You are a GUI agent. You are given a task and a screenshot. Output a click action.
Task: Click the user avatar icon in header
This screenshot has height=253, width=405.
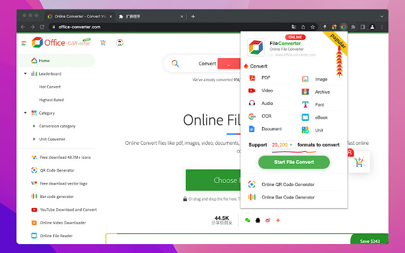120,42
